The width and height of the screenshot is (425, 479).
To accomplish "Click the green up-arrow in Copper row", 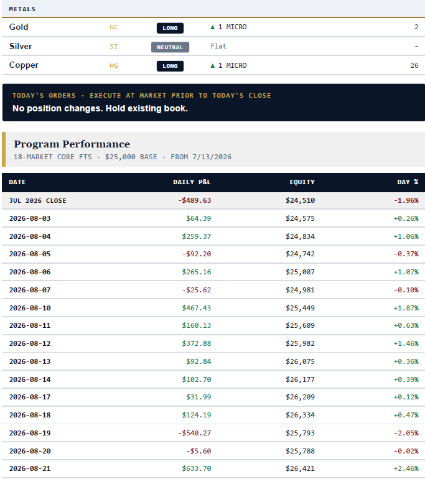I will (x=213, y=65).
